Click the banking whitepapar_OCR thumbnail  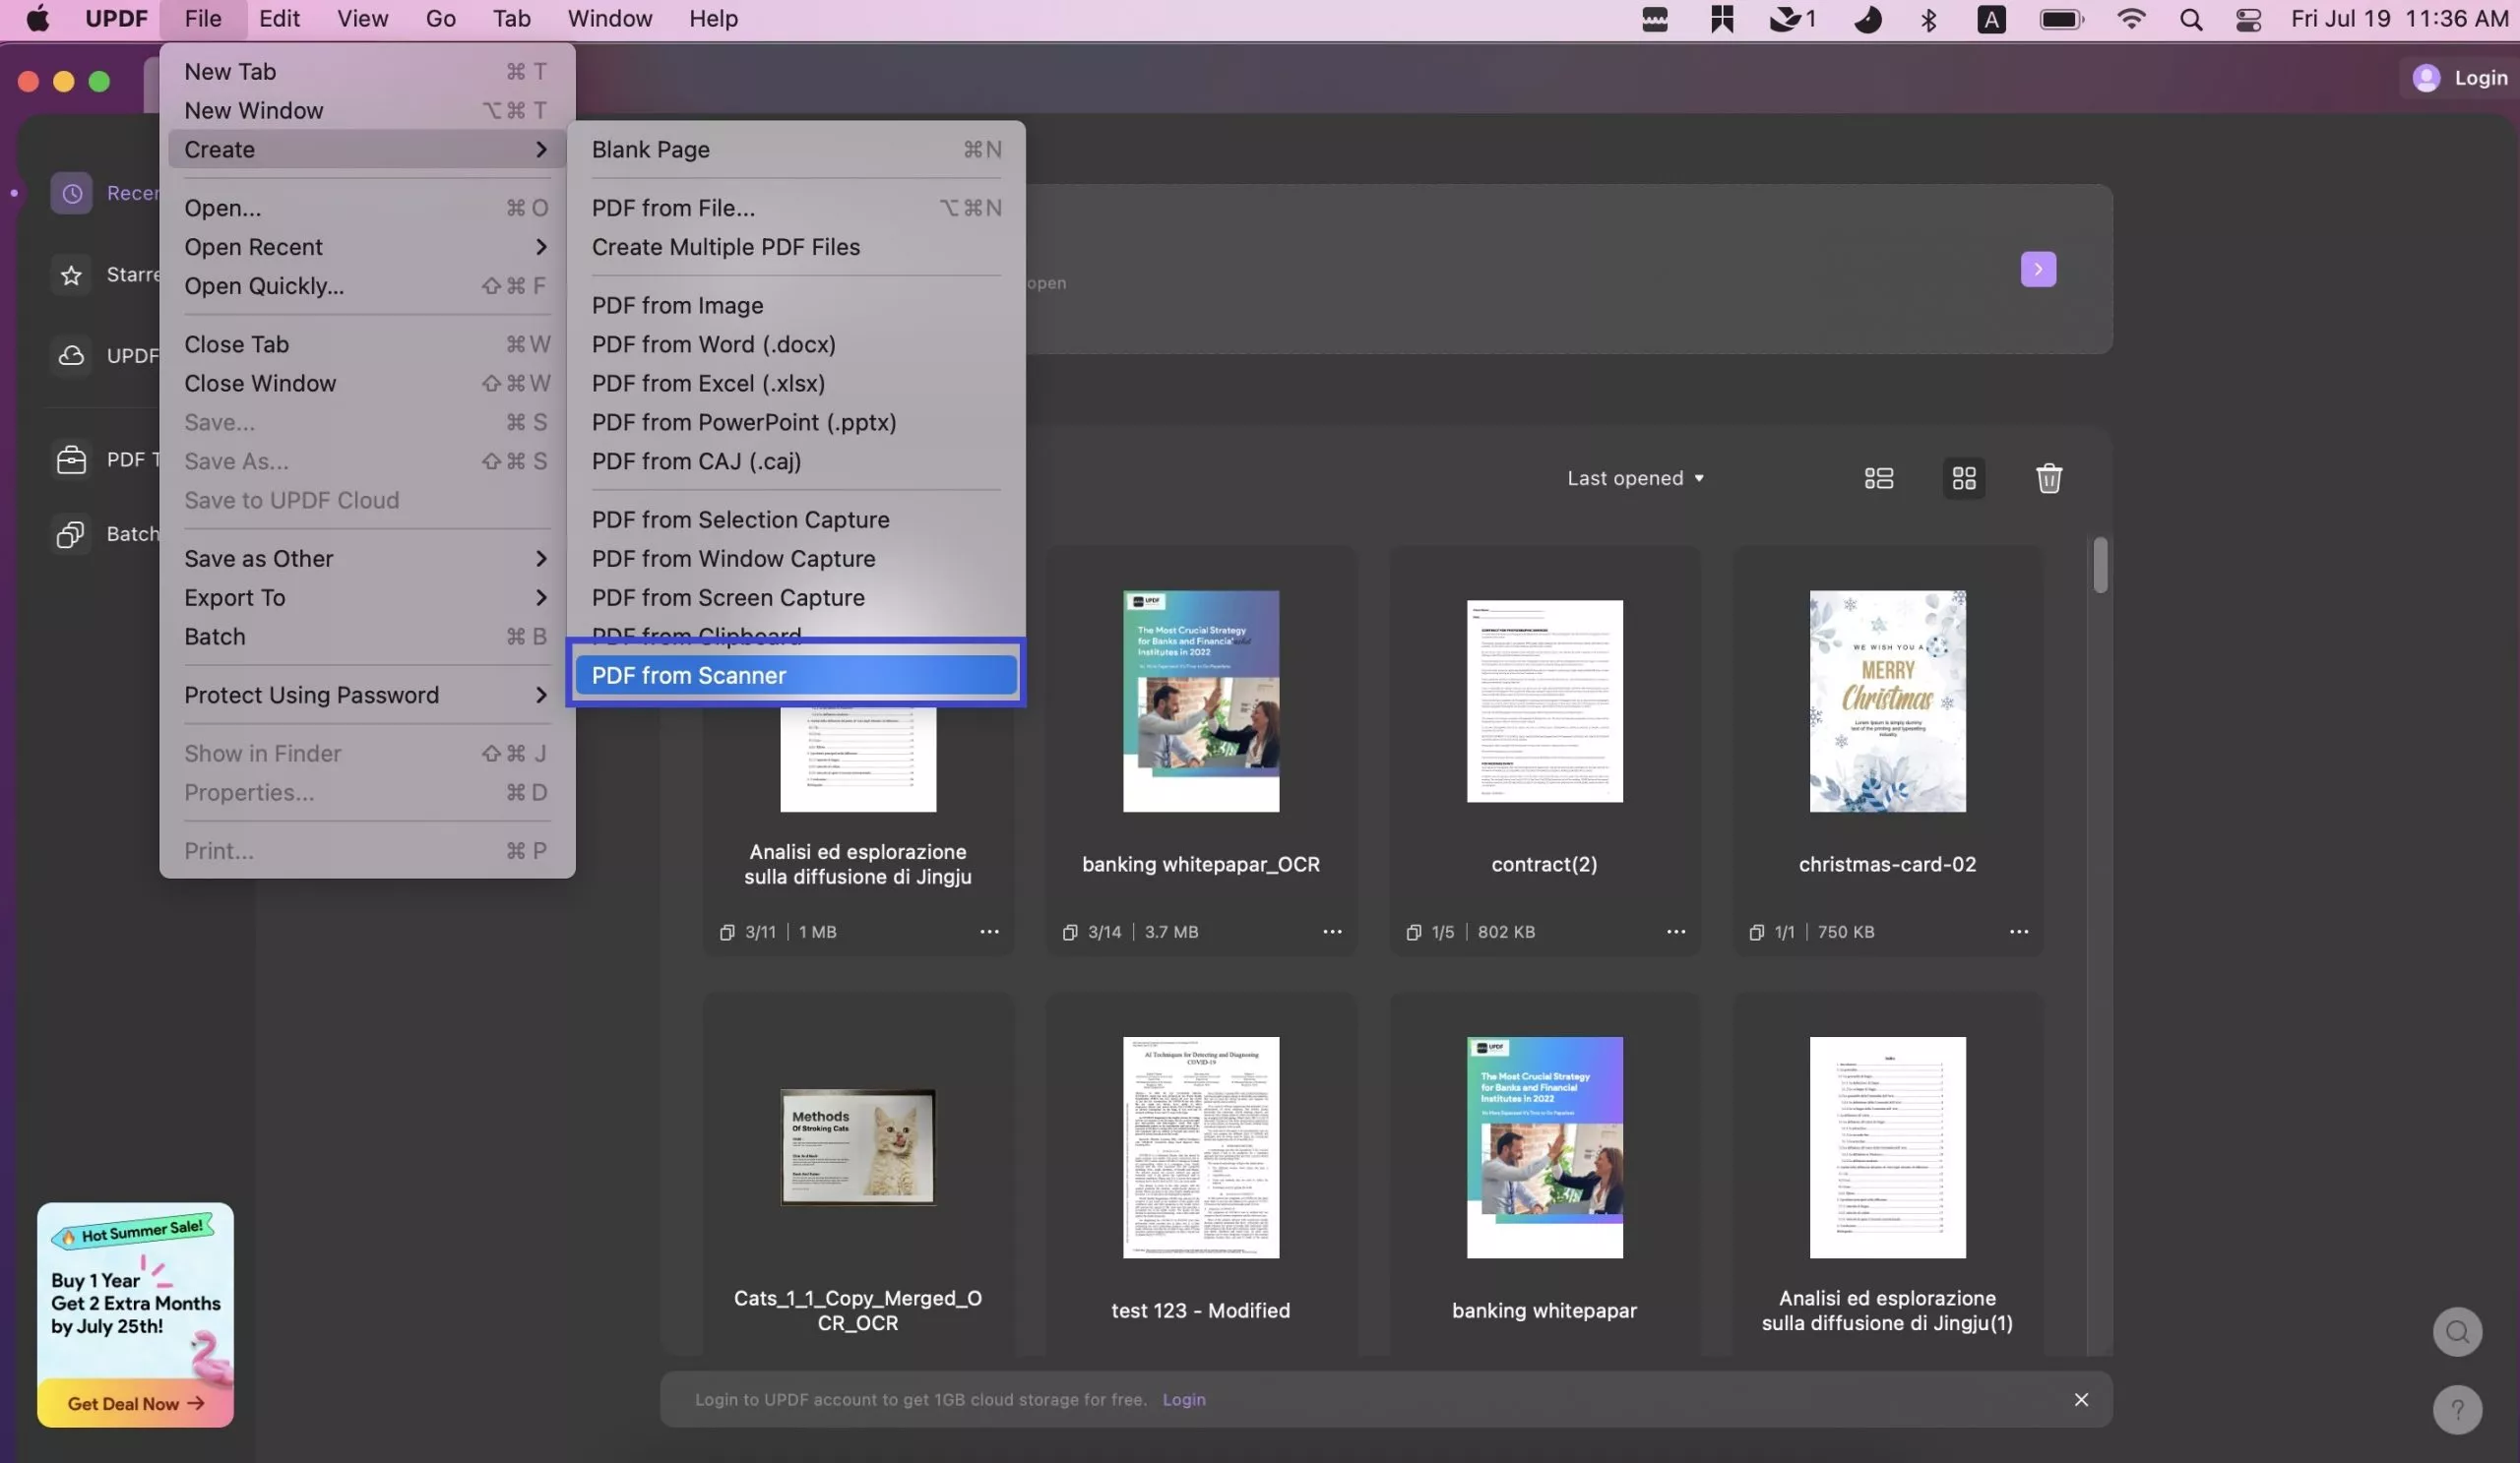(1201, 701)
